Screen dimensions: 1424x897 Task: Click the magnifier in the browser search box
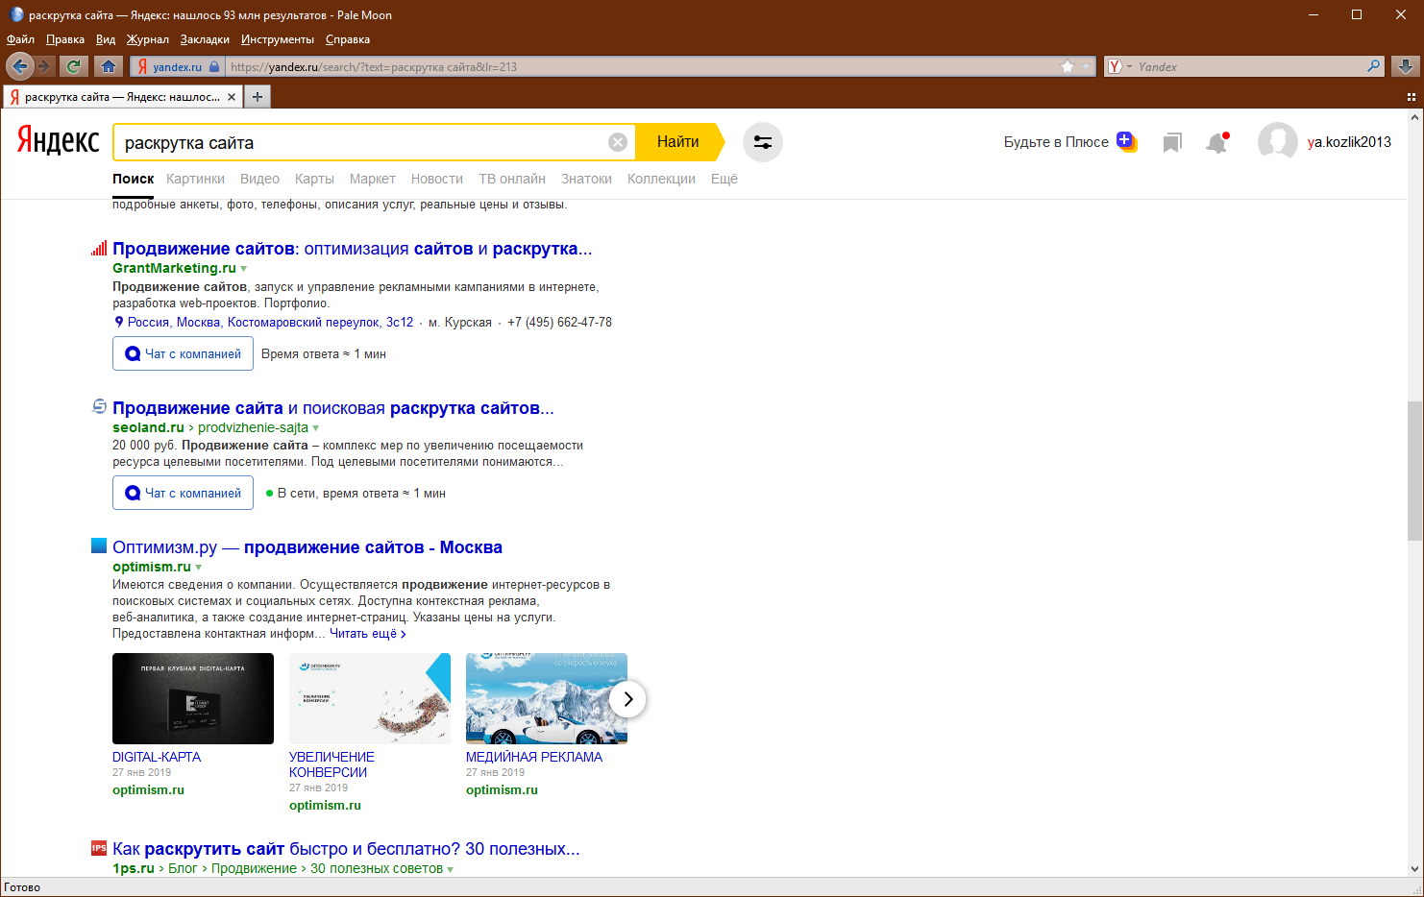click(1374, 66)
